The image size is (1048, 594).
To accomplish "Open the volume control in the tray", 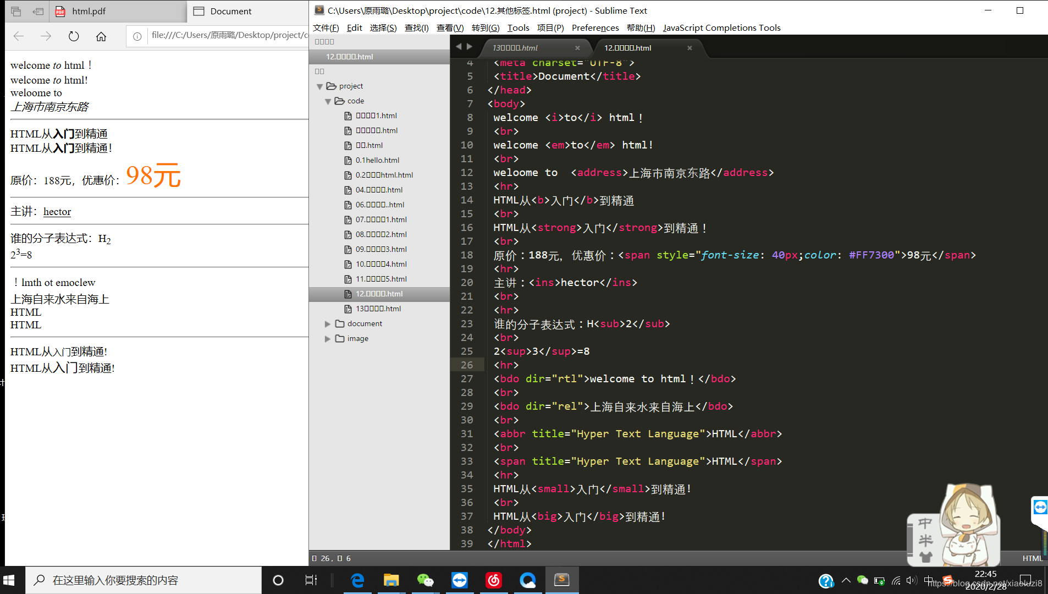I will tap(912, 580).
